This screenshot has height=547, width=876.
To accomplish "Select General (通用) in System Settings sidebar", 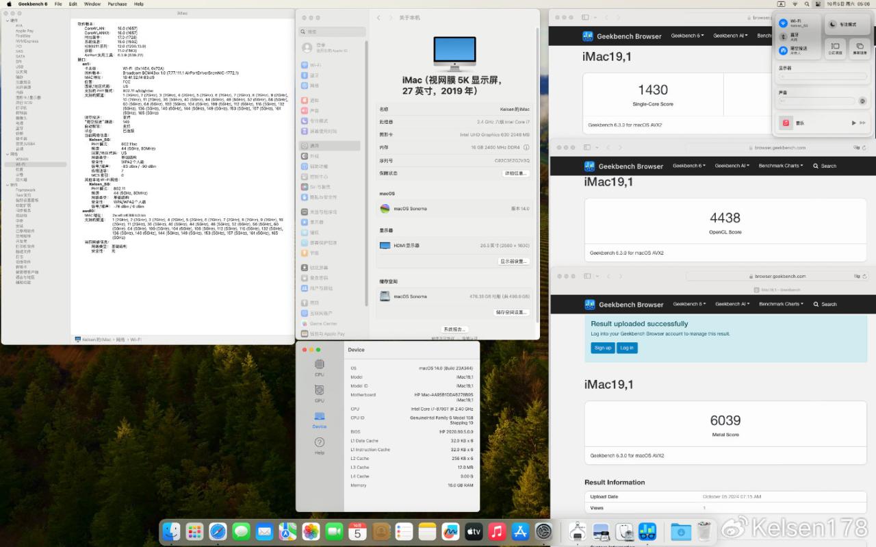I will point(331,146).
